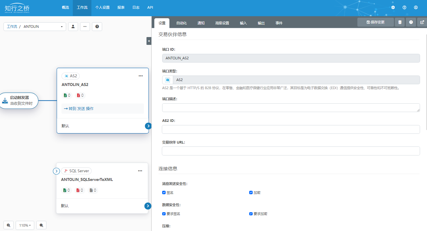This screenshot has height=231, width=427.
Task: Click the ANTOLIN_AS2 connector title
Action: pos(75,85)
